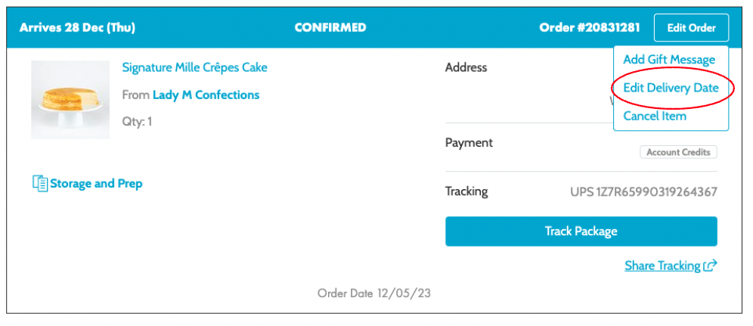This screenshot has width=753, height=326.
Task: Click the share arrow icon beside Share Tracking
Action: [x=710, y=265]
